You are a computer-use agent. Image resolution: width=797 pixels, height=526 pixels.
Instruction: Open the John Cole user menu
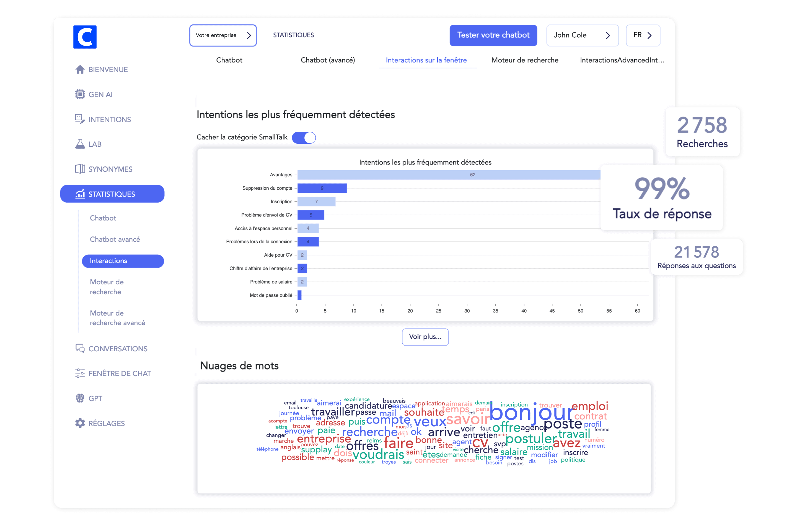coord(582,35)
